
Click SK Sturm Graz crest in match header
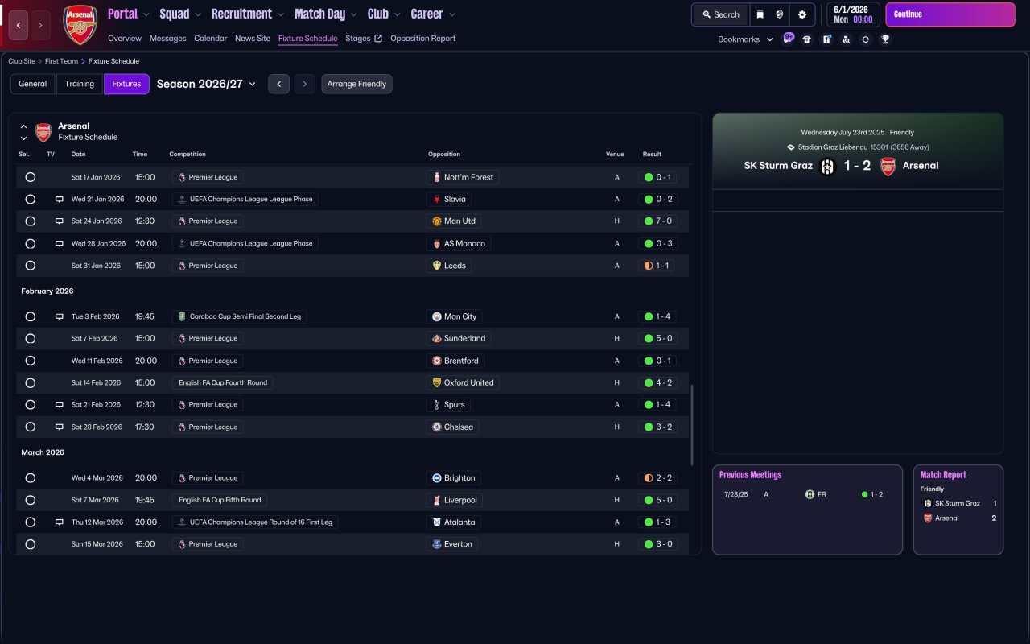[x=827, y=167]
